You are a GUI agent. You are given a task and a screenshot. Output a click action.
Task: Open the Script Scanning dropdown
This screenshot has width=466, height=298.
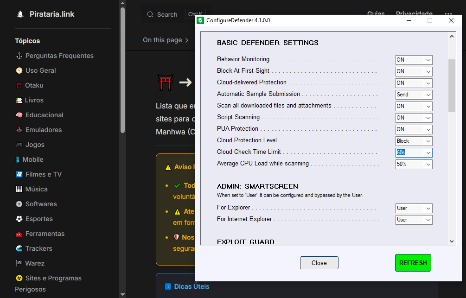click(x=414, y=118)
